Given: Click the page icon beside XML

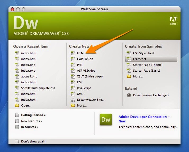Looking at the screenshot, I should [73, 94].
